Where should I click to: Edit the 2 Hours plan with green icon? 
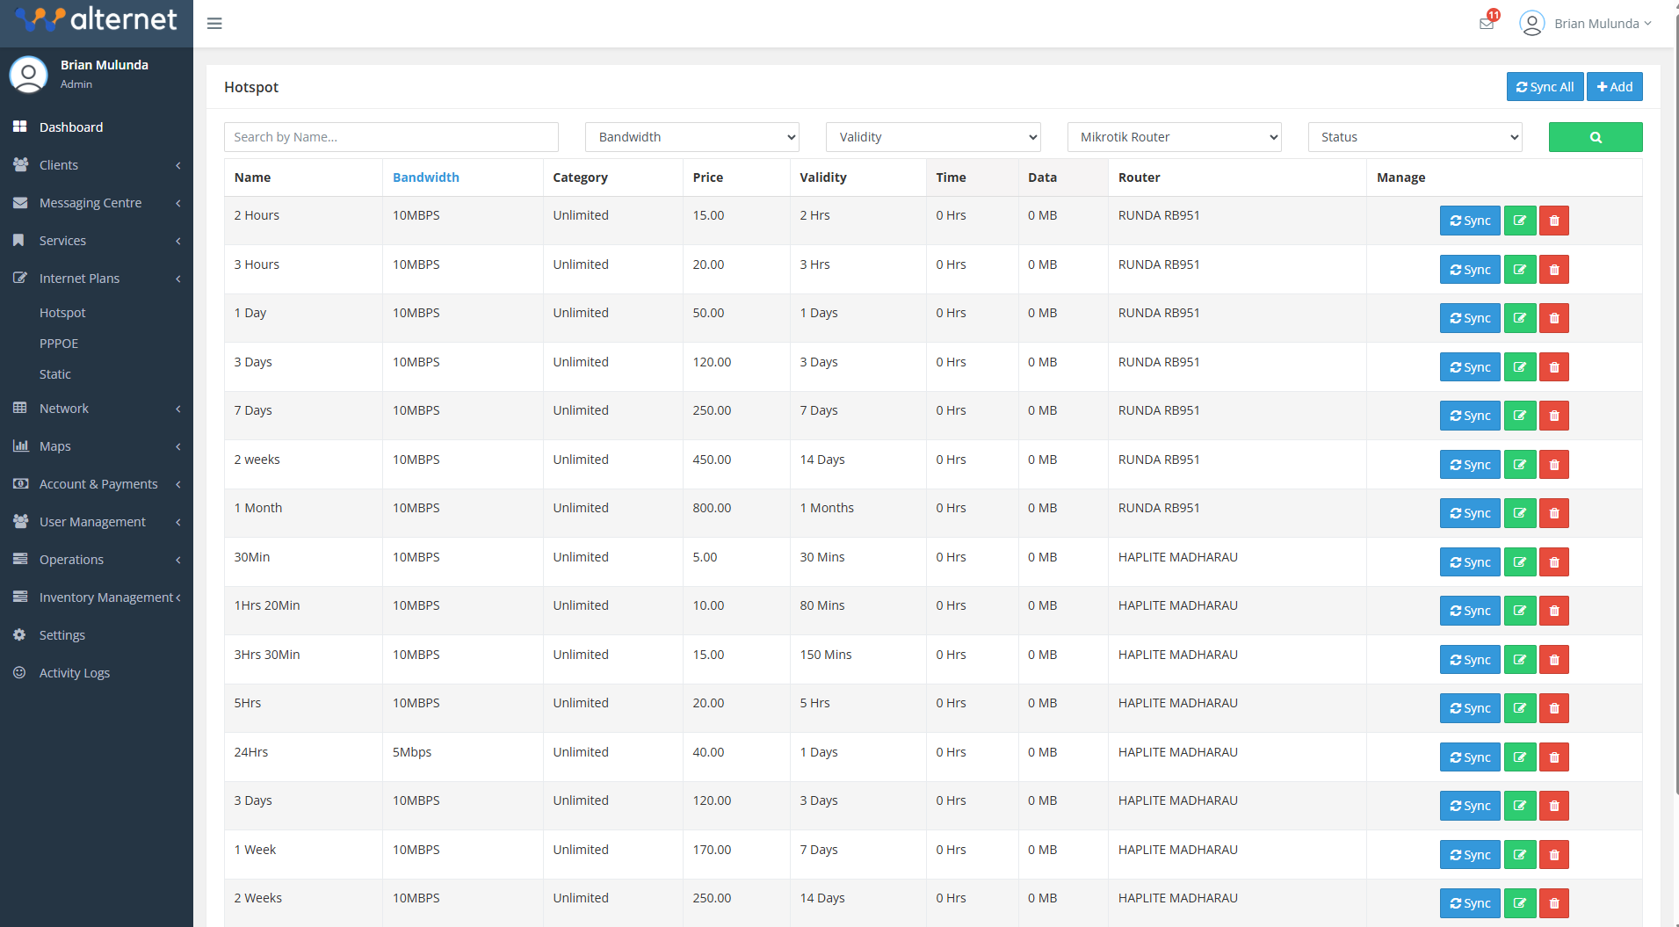[1519, 221]
